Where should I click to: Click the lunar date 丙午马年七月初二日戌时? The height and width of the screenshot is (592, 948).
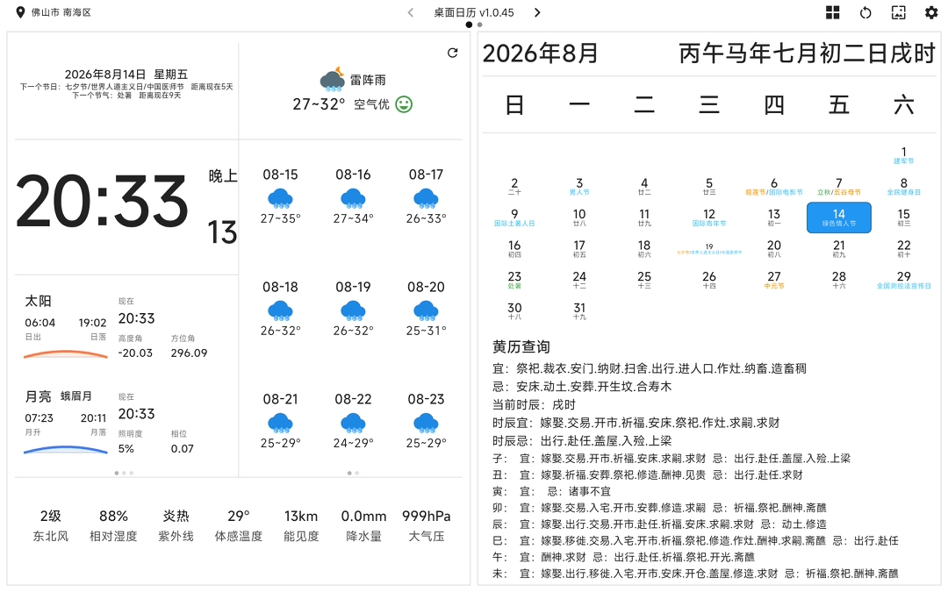tap(808, 53)
